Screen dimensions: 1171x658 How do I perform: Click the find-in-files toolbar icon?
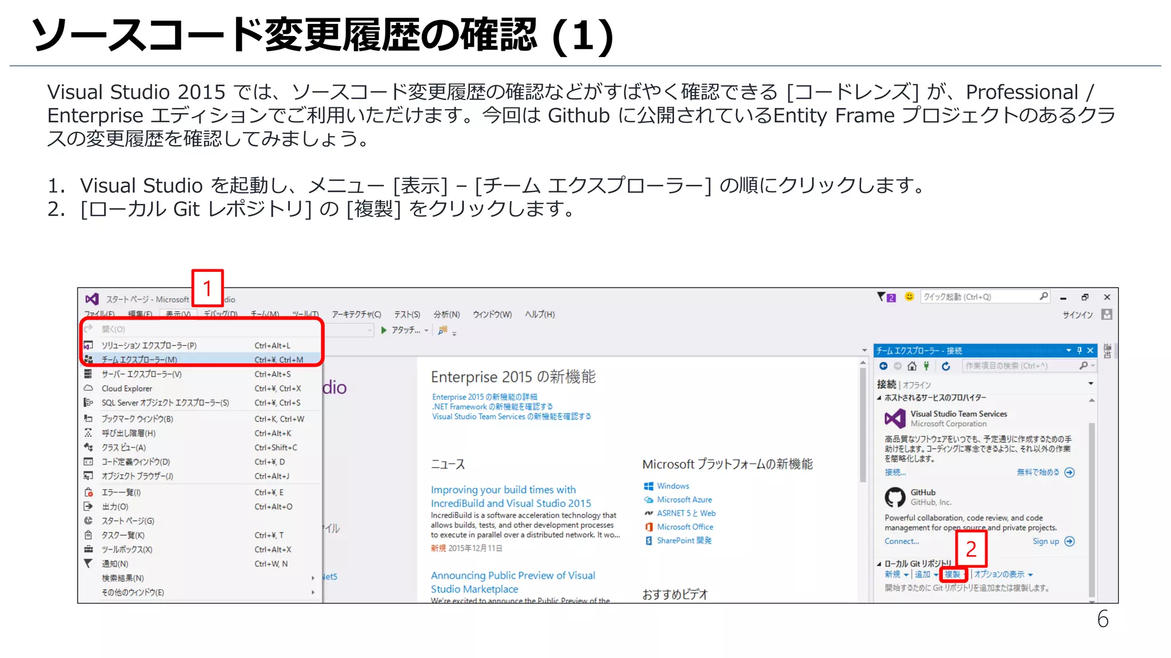click(443, 330)
